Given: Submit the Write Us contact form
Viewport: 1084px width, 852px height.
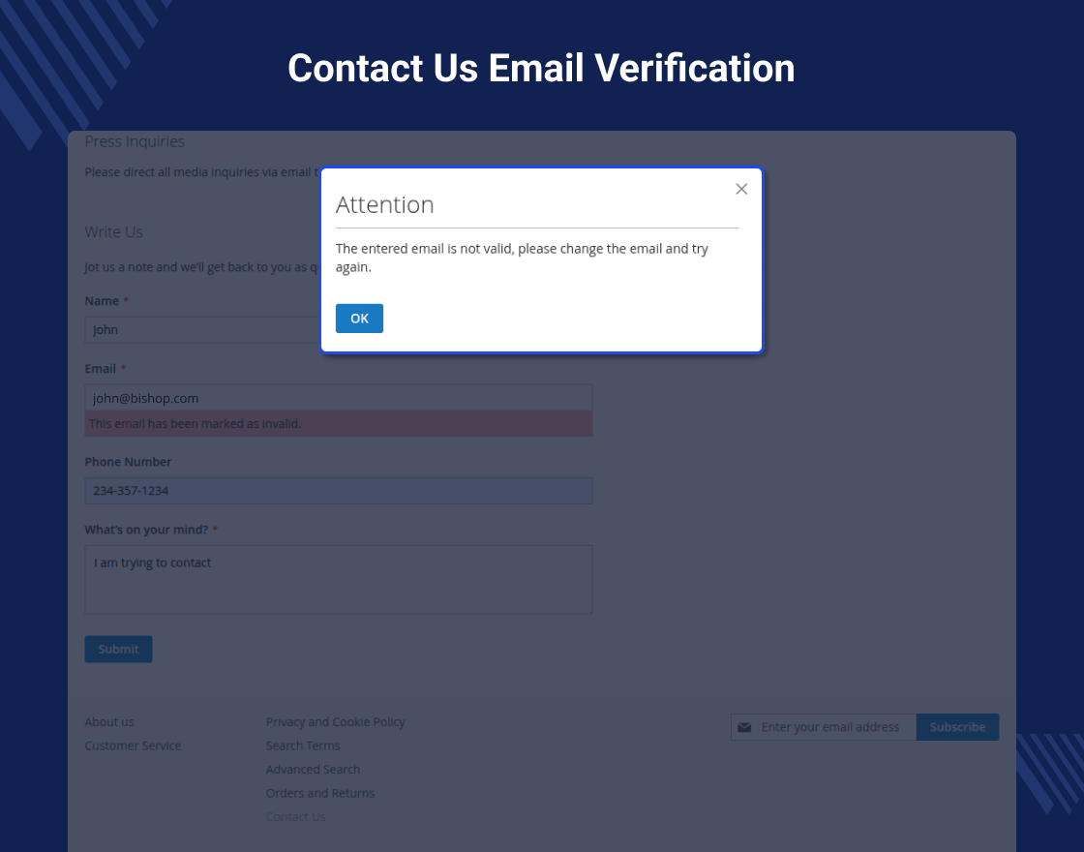Looking at the screenshot, I should (118, 649).
